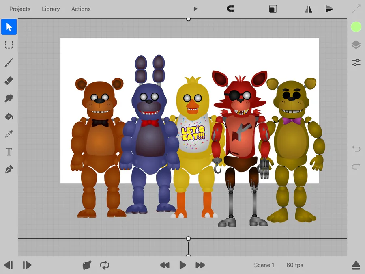
Task: Open the properties sliders panel
Action: tap(356, 63)
